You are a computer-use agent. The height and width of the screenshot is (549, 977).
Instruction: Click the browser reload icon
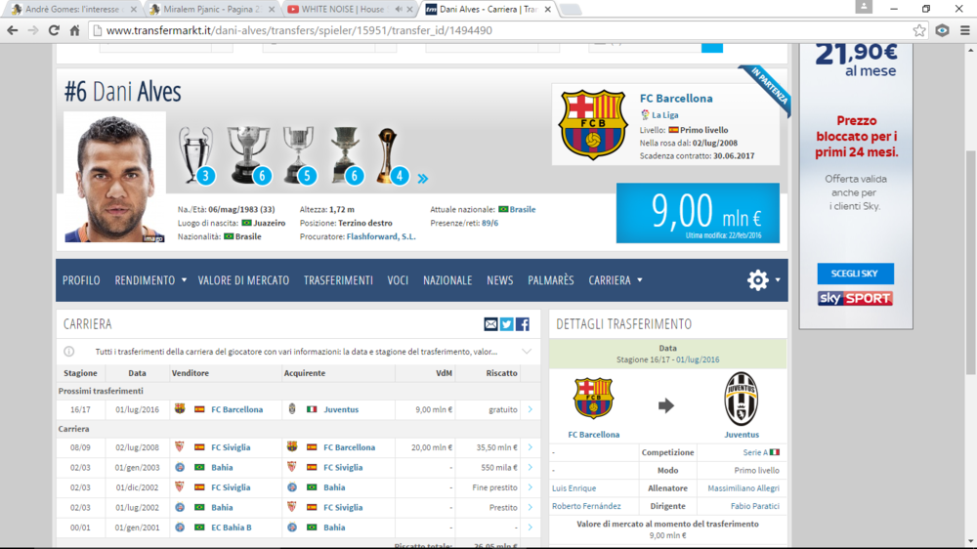[x=54, y=30]
